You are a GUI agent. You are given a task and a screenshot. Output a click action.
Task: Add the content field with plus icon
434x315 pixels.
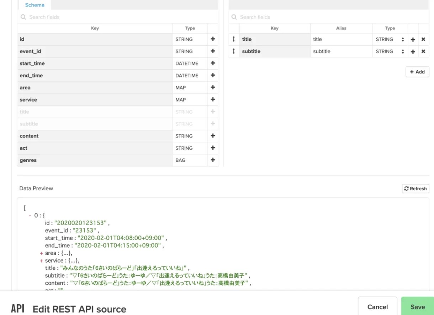click(x=213, y=136)
